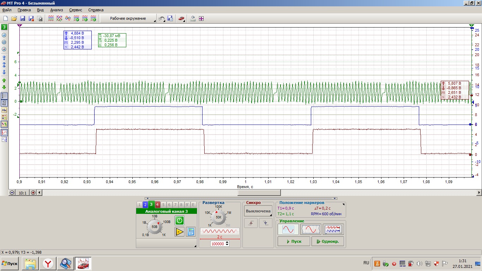482x271 pixels.
Task: Click the vertical zoom-in plus icon
Action: tap(4, 49)
